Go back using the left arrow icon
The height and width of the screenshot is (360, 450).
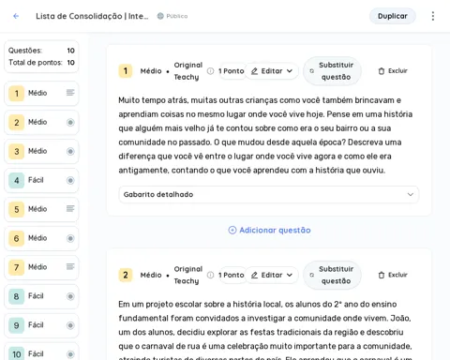[x=16, y=16]
